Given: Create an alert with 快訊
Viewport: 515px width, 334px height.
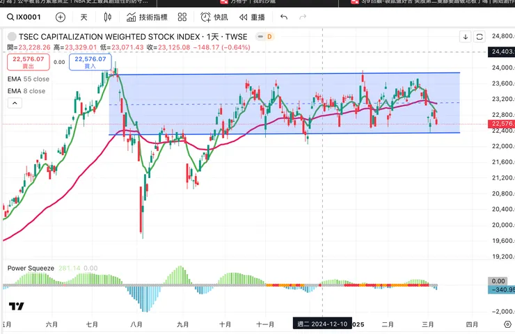Looking at the screenshot, I should point(214,17).
